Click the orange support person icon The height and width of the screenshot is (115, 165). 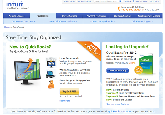tap(51, 84)
